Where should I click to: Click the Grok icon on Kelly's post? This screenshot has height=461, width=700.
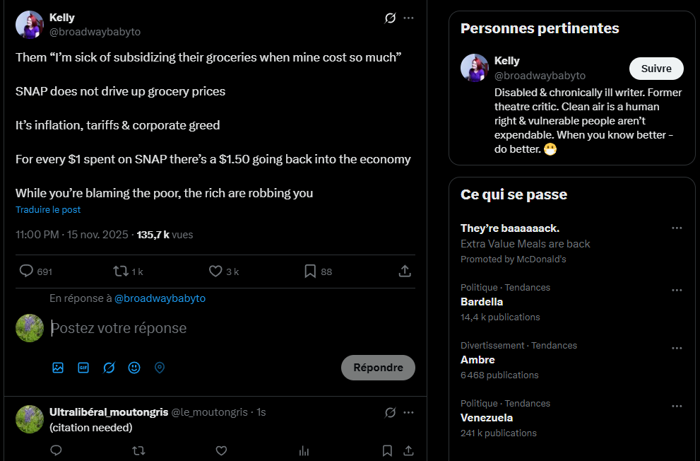coord(390,18)
